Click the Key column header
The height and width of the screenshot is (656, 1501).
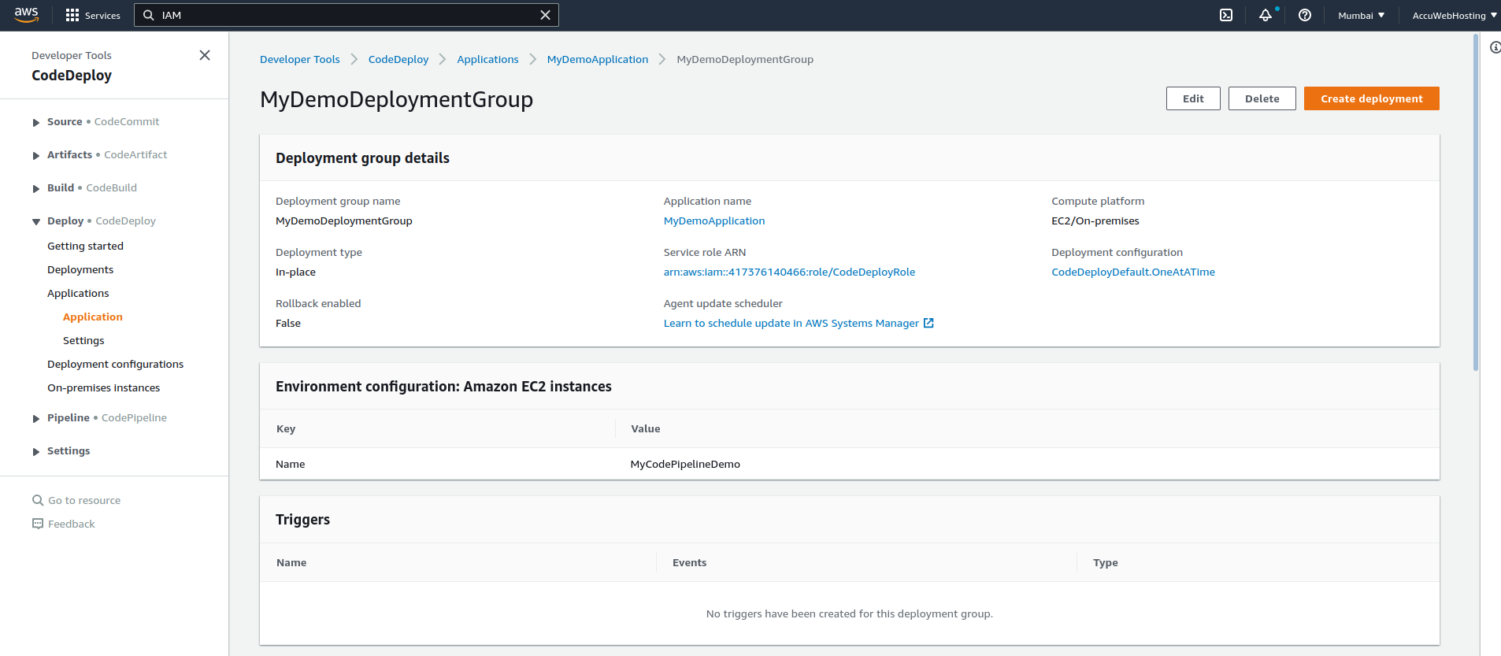coord(286,428)
